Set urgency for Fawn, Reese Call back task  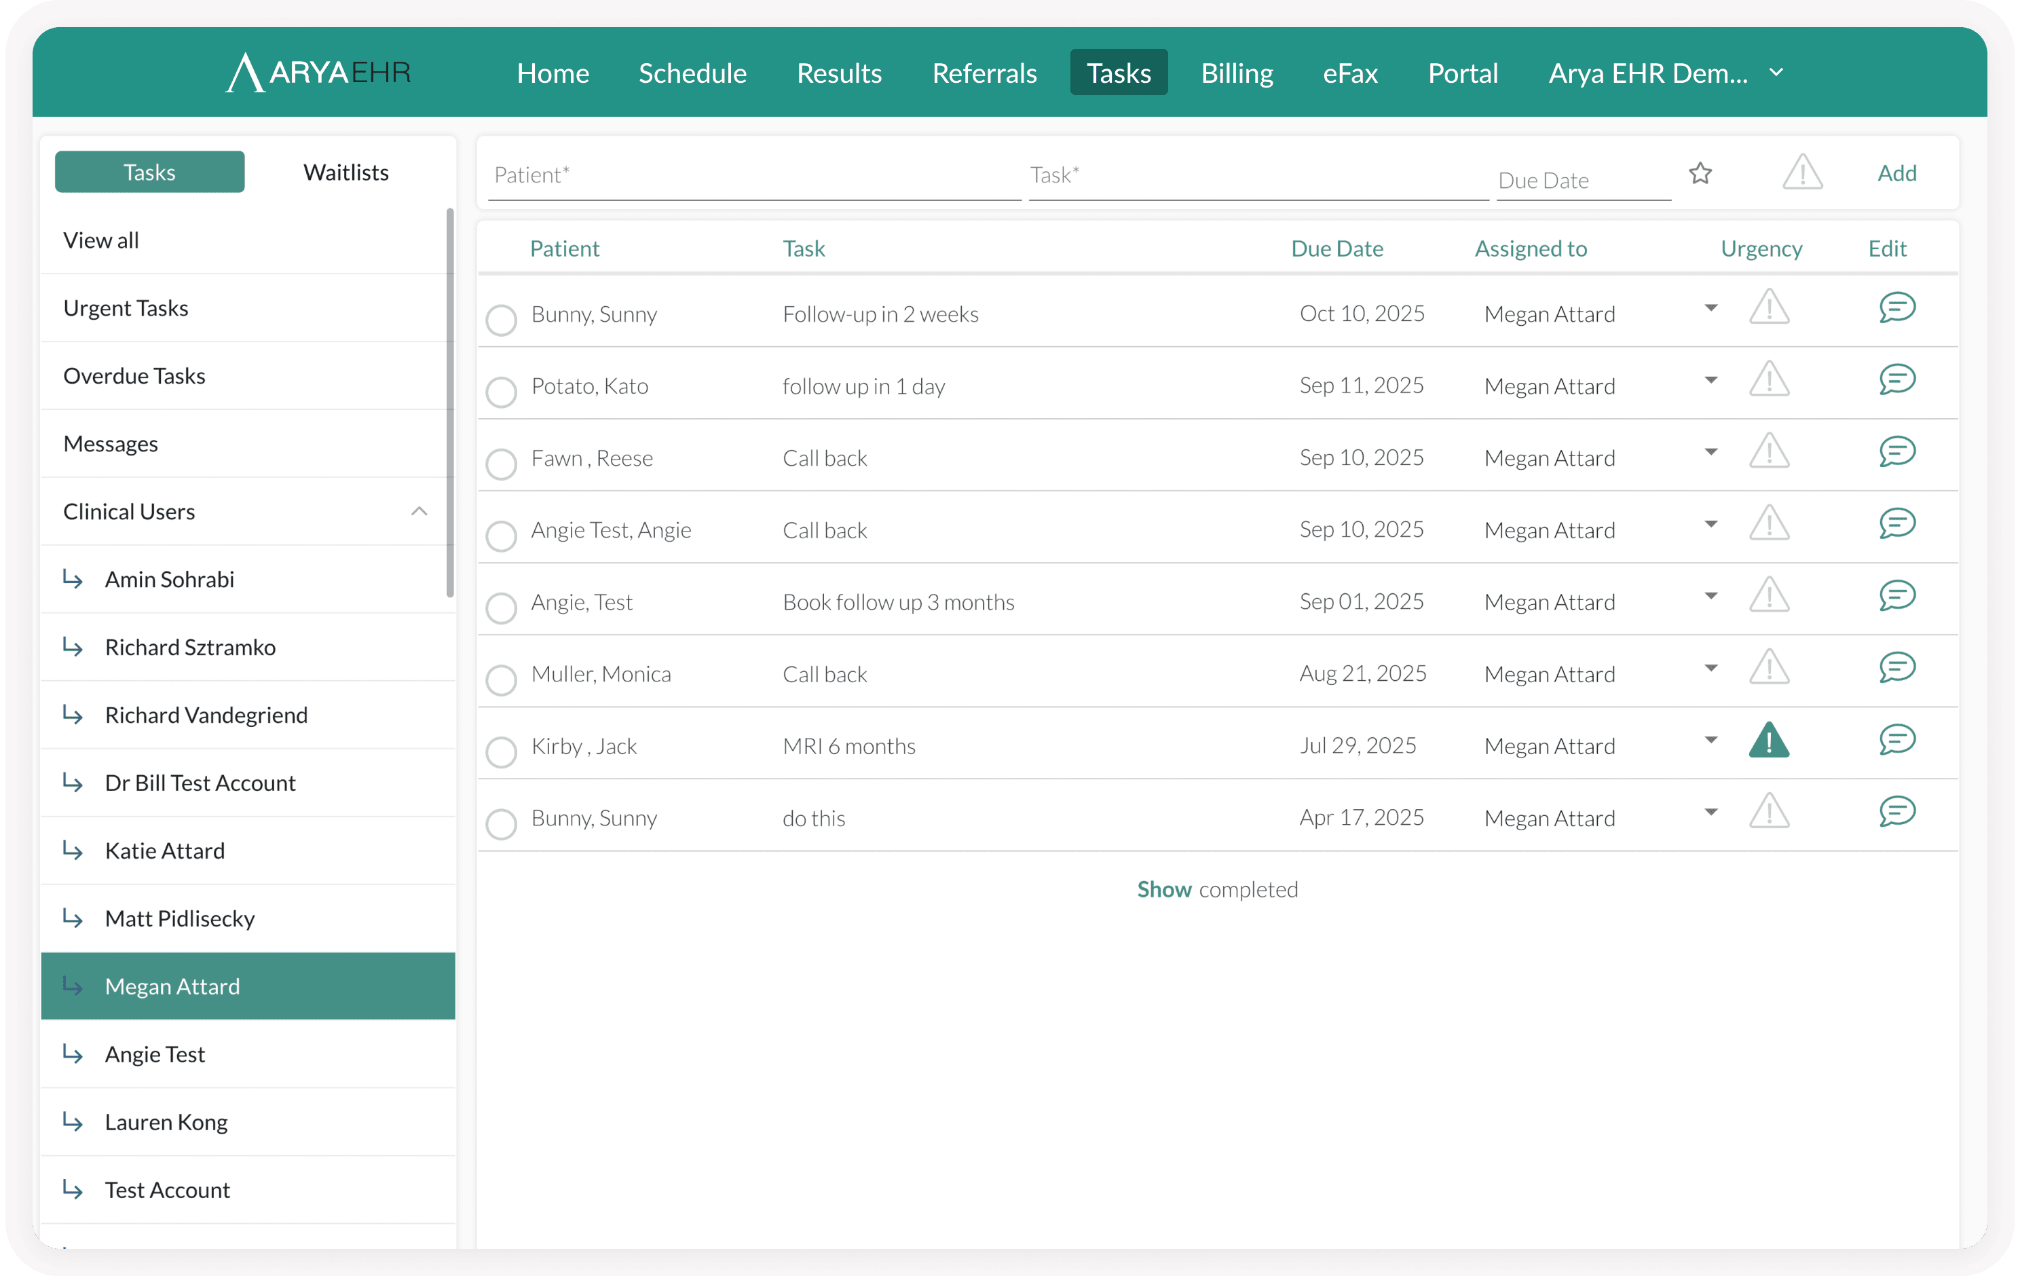point(1768,451)
